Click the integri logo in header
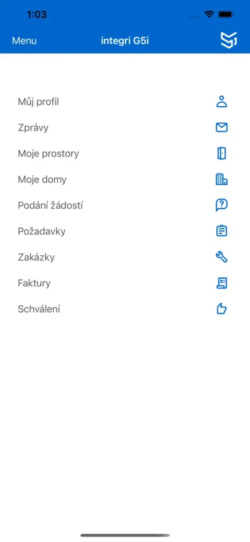The width and height of the screenshot is (250, 542). (229, 40)
